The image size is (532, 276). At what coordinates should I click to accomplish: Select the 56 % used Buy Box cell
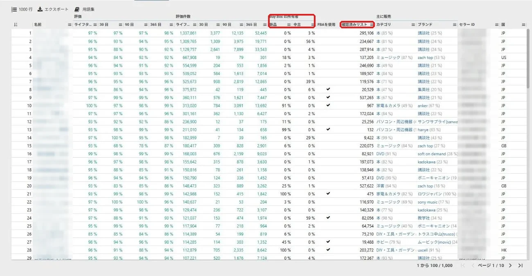310,41
